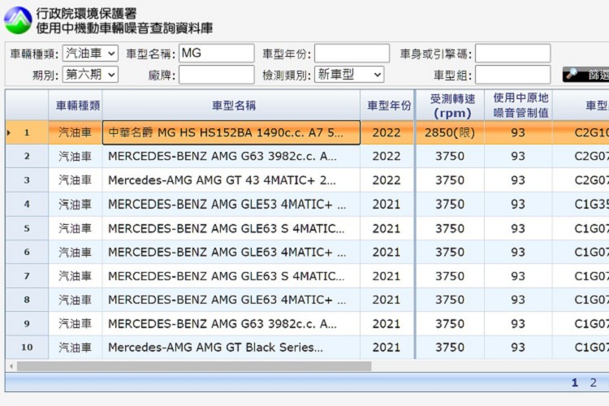
Task: Click the row indicator arrow beside row 1
Action: coord(9,132)
